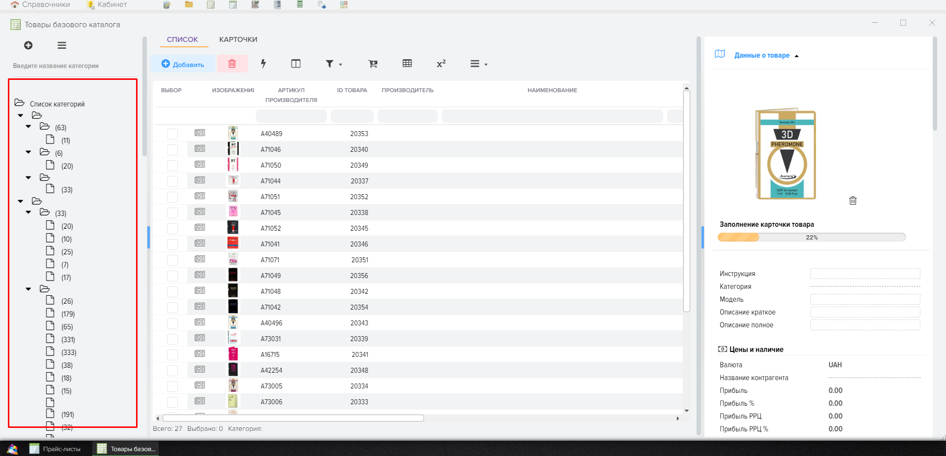Open the Справочники menu
This screenshot has height=456, width=946.
pos(40,4)
